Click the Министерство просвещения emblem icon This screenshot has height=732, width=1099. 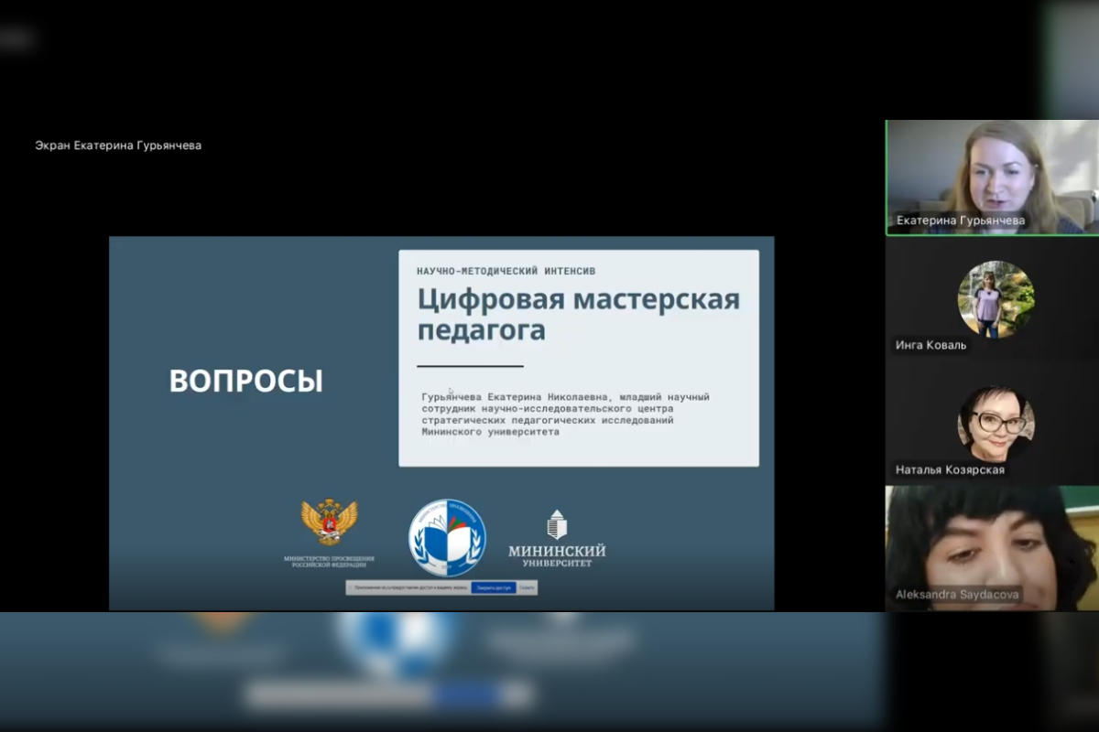click(x=329, y=522)
